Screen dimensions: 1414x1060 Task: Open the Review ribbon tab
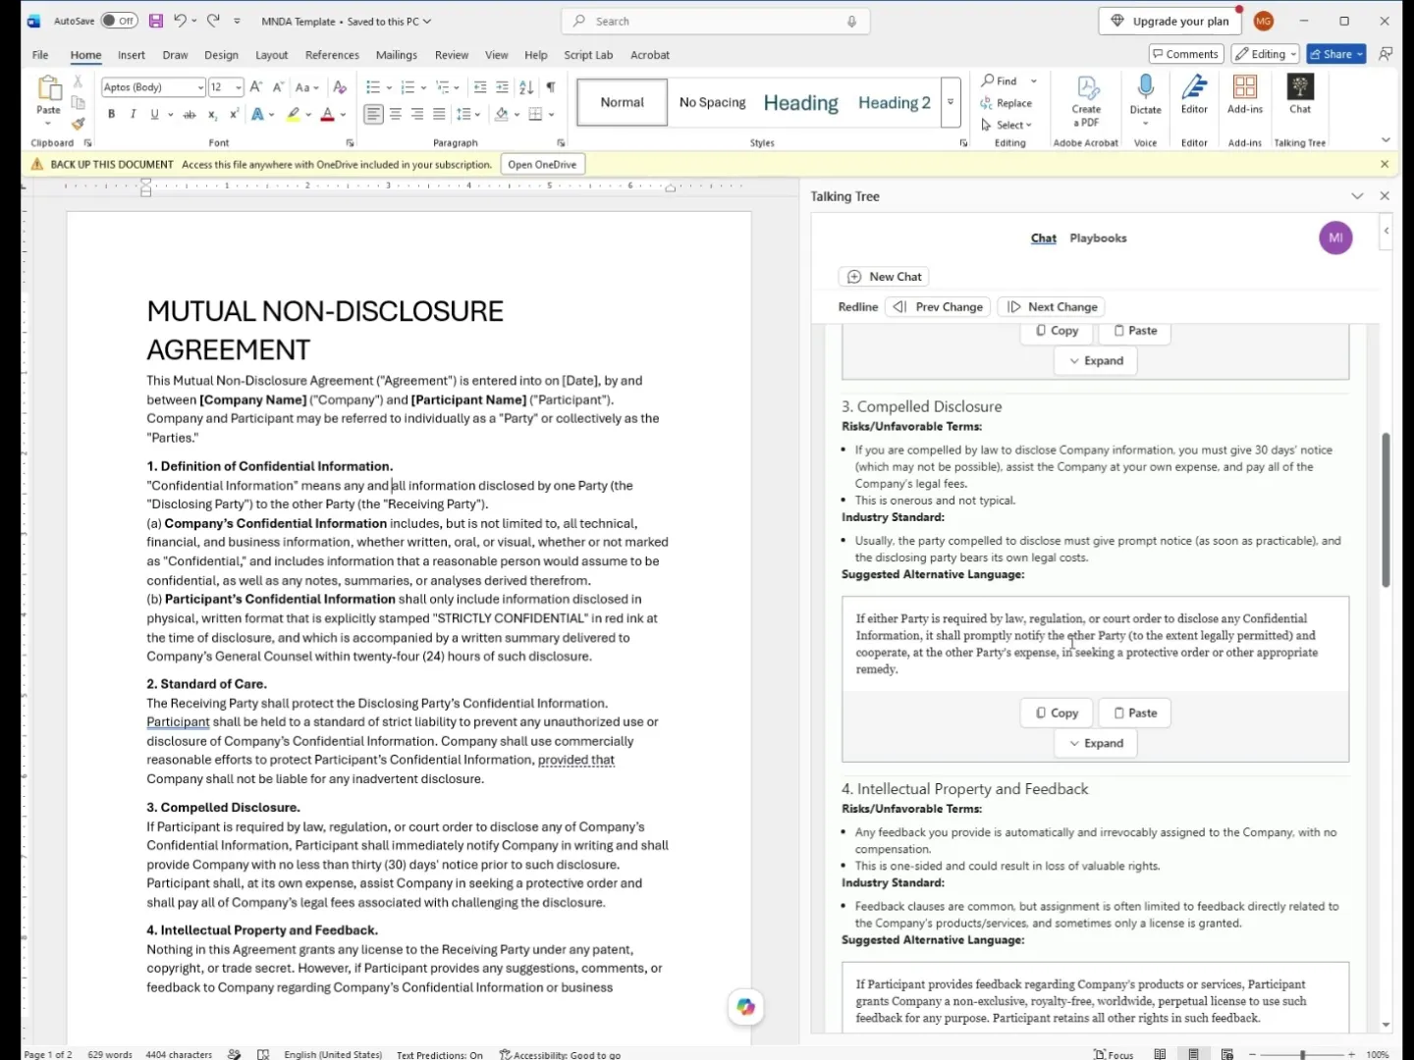[452, 55]
